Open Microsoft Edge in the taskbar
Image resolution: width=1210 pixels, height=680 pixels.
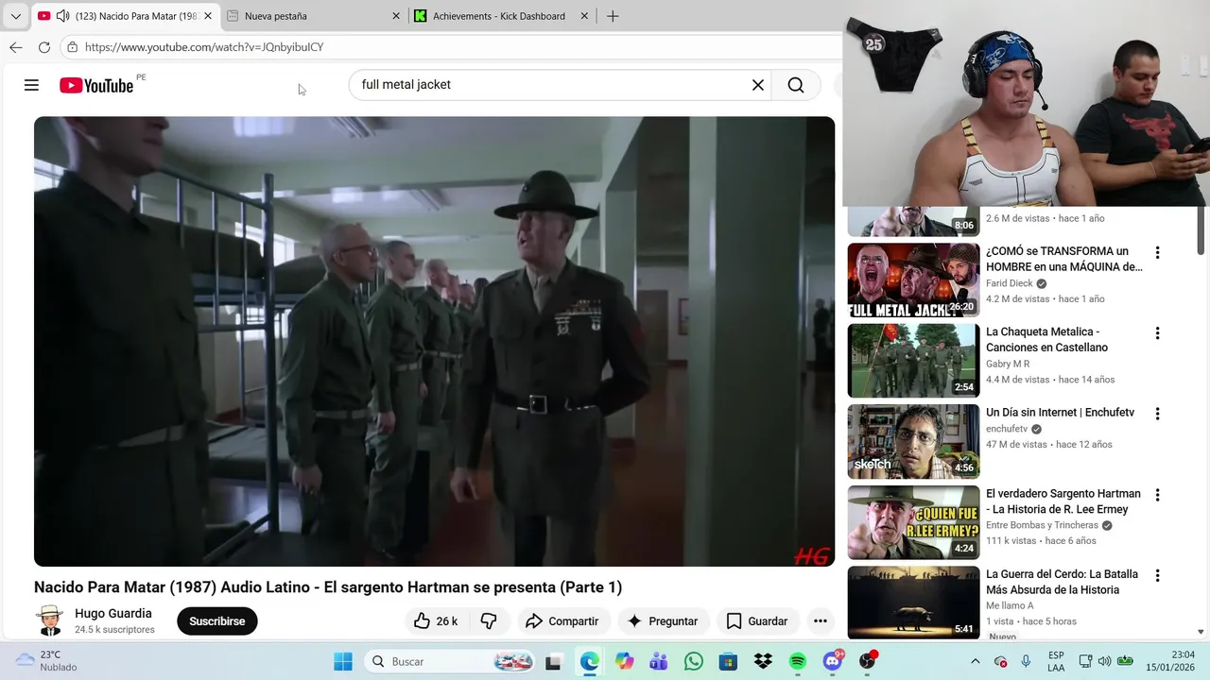[x=589, y=661]
